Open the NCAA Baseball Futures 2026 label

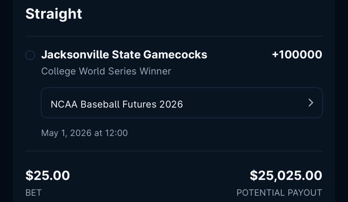[117, 104]
